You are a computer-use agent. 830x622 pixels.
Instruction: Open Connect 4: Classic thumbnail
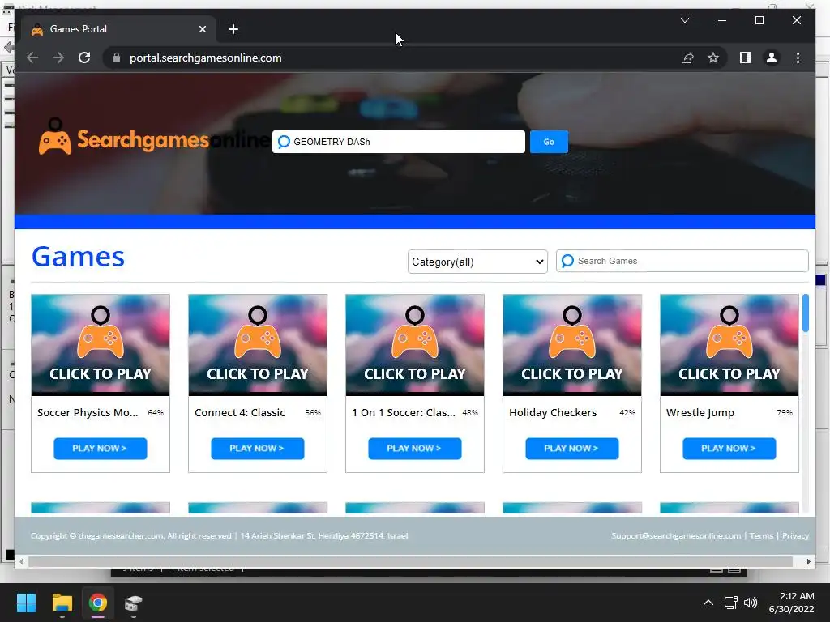pyautogui.click(x=258, y=345)
